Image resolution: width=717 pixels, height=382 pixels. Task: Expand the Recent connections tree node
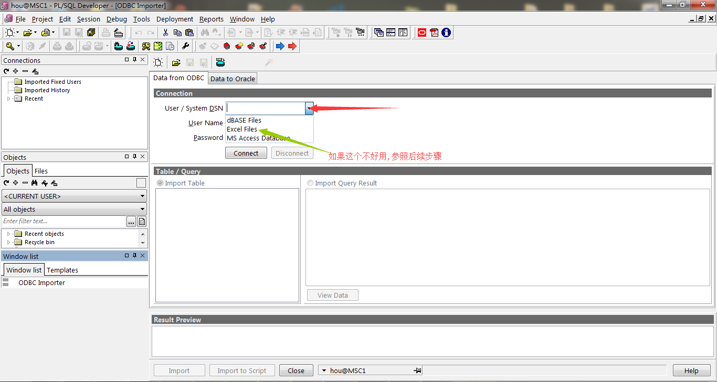point(8,99)
